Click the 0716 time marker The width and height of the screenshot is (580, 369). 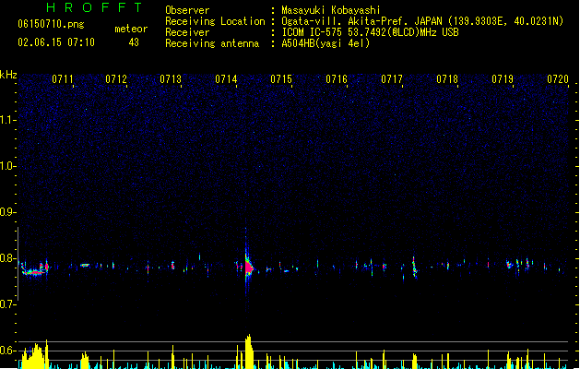[337, 79]
